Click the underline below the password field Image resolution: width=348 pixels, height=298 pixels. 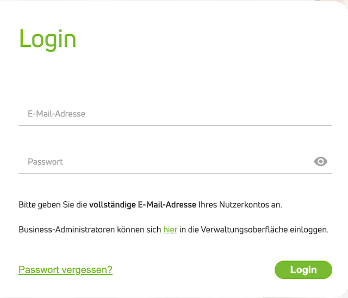(175, 173)
